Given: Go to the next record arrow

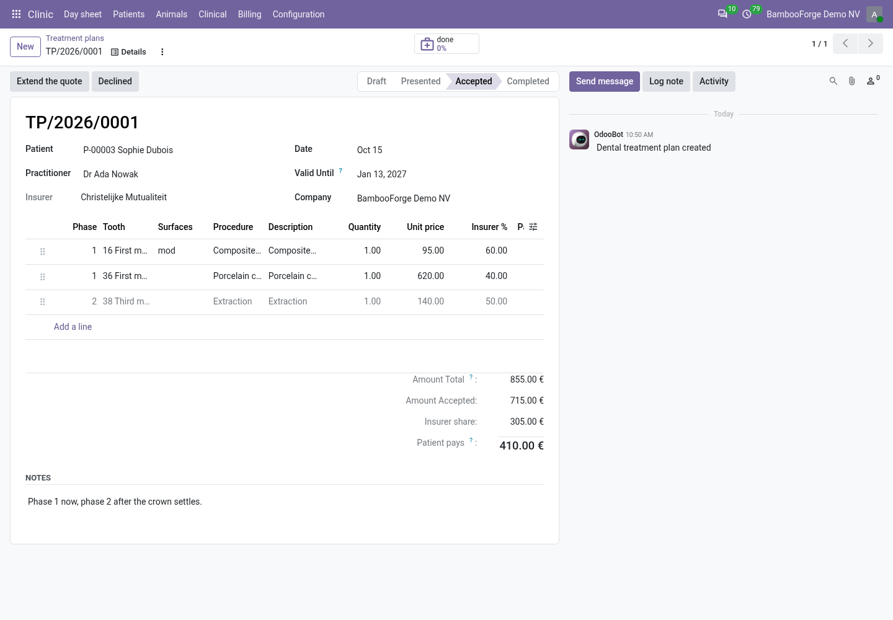Looking at the screenshot, I should click(x=870, y=43).
